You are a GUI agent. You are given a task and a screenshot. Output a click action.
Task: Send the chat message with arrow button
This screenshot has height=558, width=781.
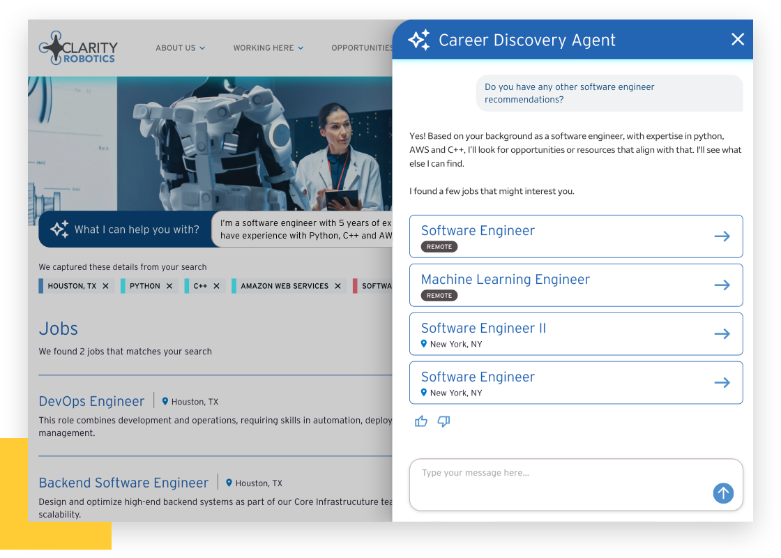[x=723, y=493]
